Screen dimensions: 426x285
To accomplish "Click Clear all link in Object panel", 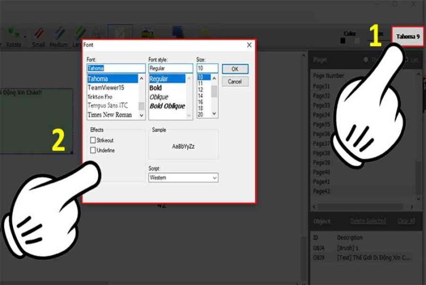I will (406, 221).
